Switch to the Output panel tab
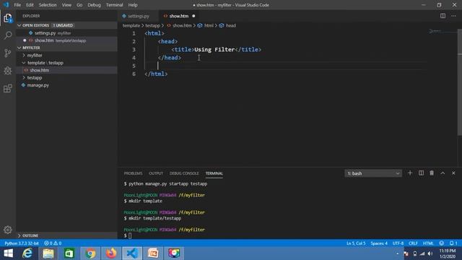Image resolution: width=462 pixels, height=260 pixels. tap(156, 173)
